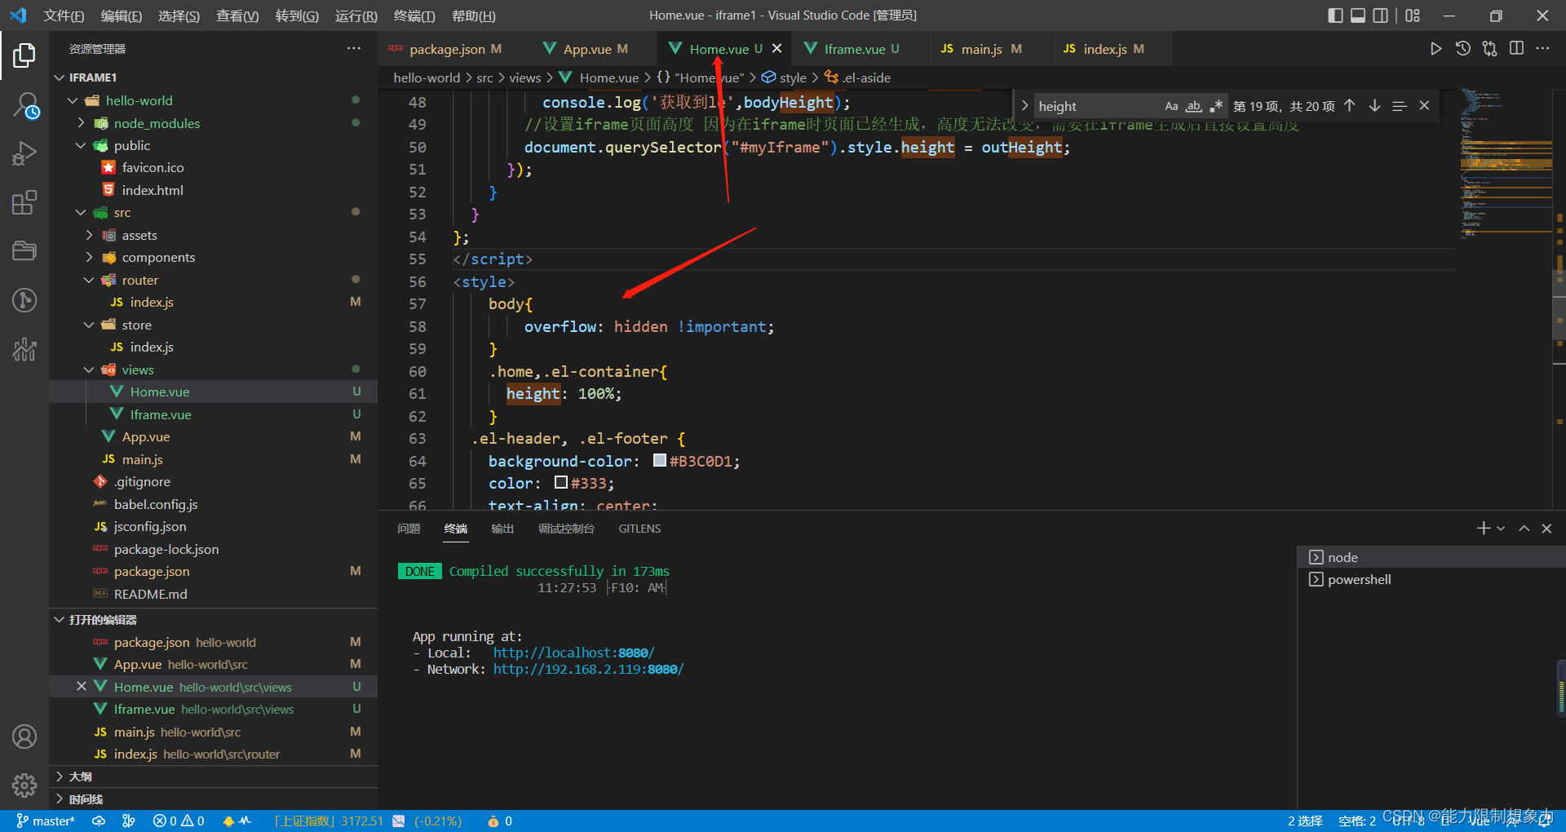
Task: Click the style breadcrumb segment
Action: (x=792, y=77)
